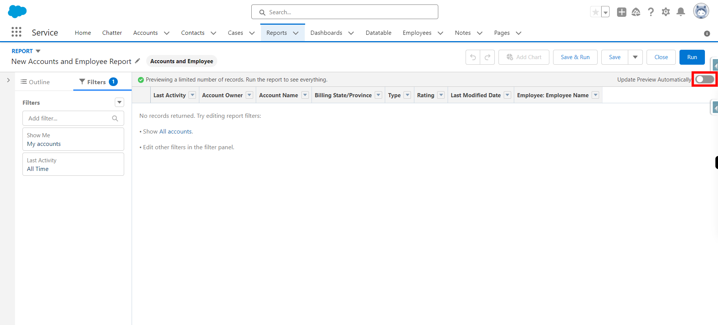Open the App Launcher grid icon
Screen dimensions: 718x325
pos(16,32)
